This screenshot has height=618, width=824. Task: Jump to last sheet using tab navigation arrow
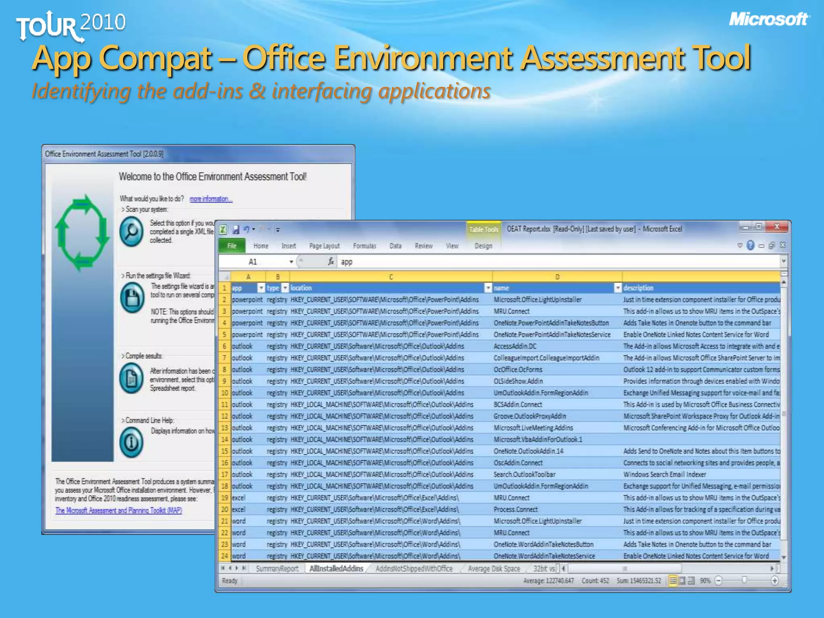pyautogui.click(x=244, y=568)
